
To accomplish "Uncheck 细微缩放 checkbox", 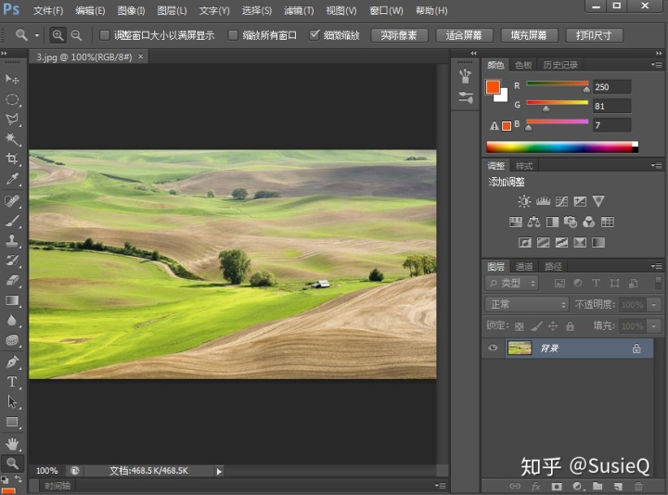I will [315, 34].
